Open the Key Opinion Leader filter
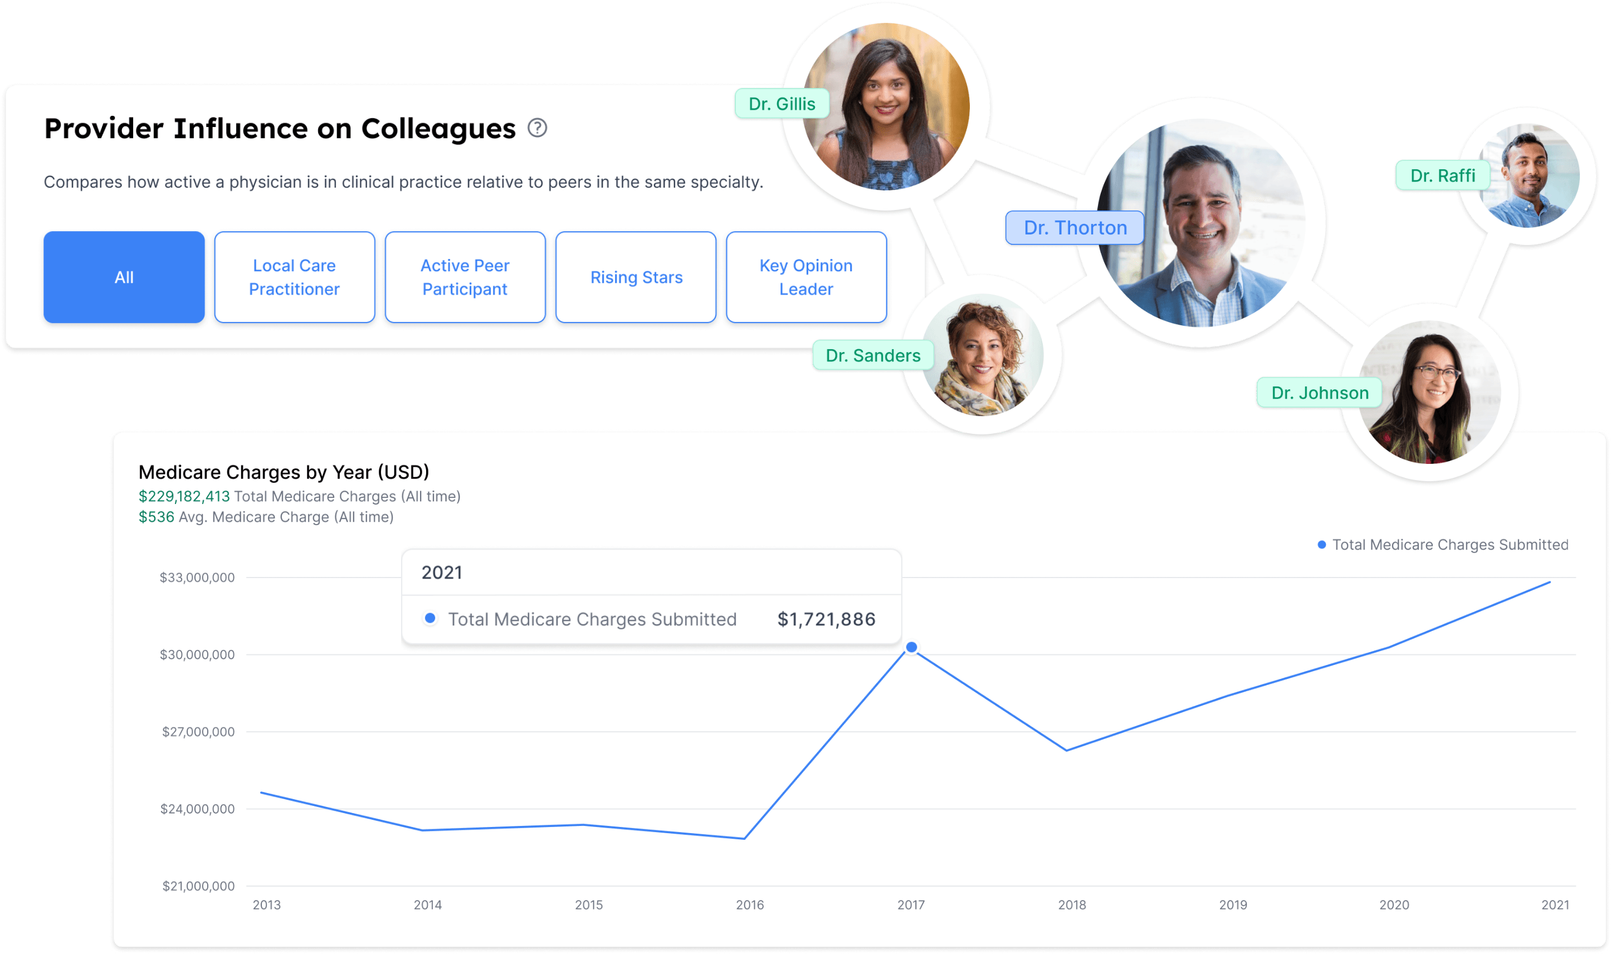1611x954 pixels. 806,277
